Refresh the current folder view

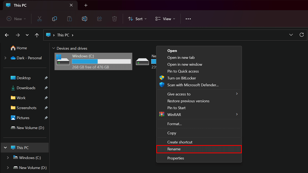tap(302, 35)
